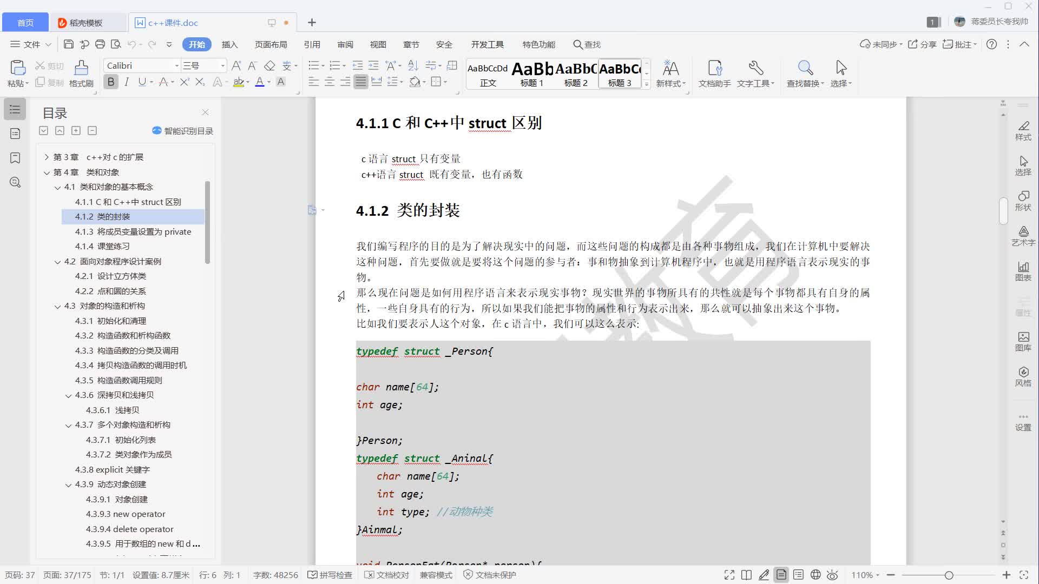1039x584 pixels.
Task: Increase paragraph indent
Action: (373, 65)
